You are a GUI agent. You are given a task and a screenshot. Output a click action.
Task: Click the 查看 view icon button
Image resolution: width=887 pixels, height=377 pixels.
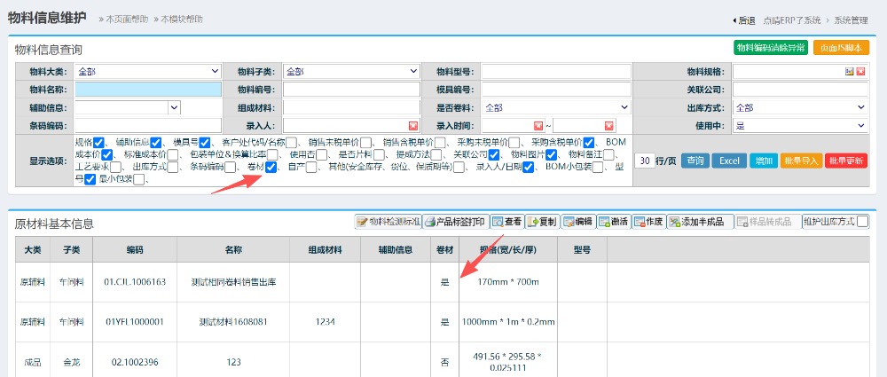[506, 222]
